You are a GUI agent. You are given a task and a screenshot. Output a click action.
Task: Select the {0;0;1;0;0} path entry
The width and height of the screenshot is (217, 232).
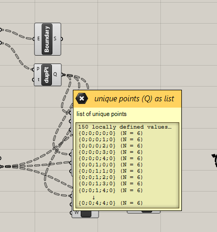pyautogui.click(x=111, y=165)
